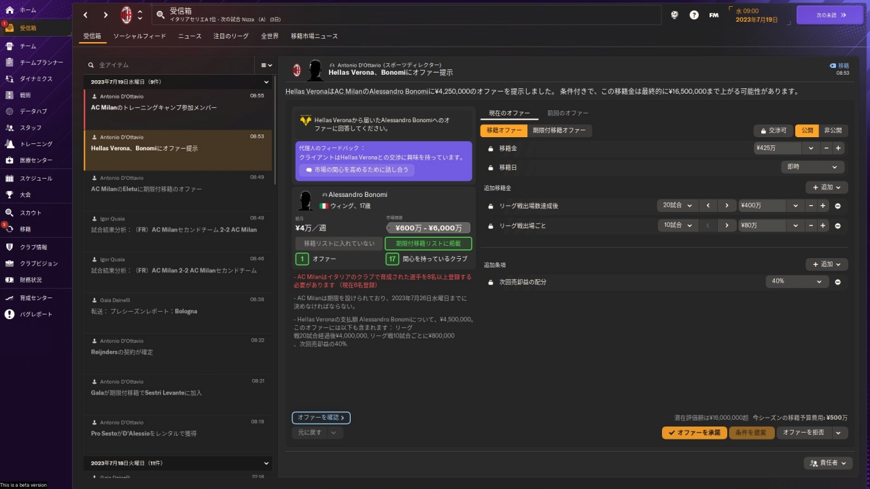The width and height of the screenshot is (870, 489).
Task: Toggle the 交渉可 negotiable lock button
Action: (773, 130)
